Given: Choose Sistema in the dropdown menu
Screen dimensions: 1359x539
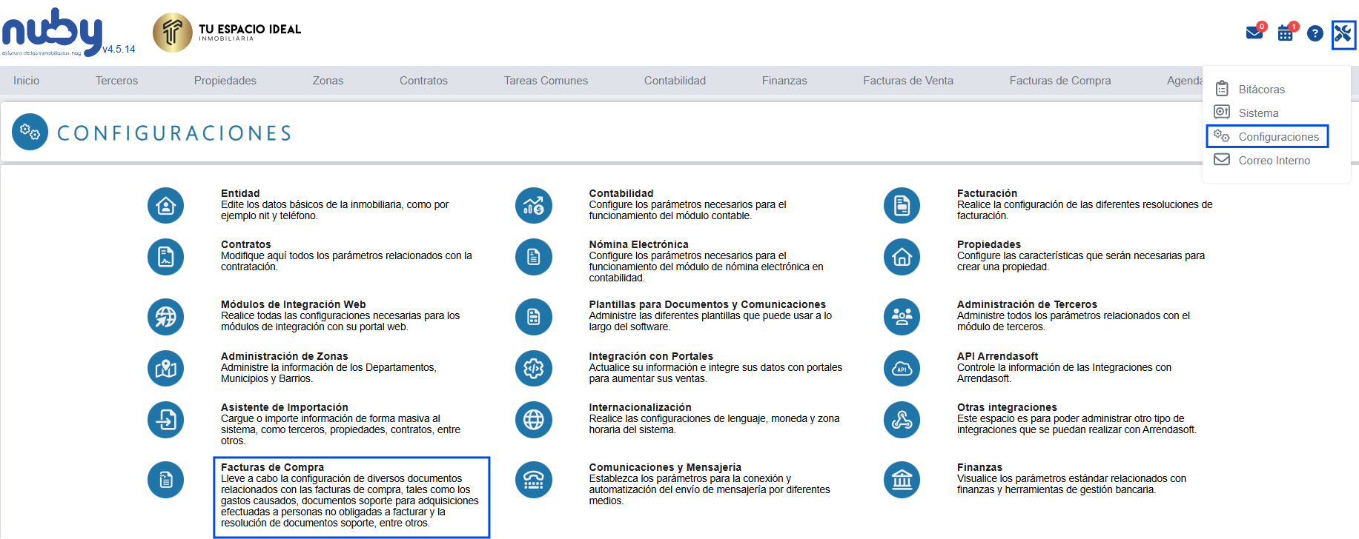Looking at the screenshot, I should (1258, 113).
